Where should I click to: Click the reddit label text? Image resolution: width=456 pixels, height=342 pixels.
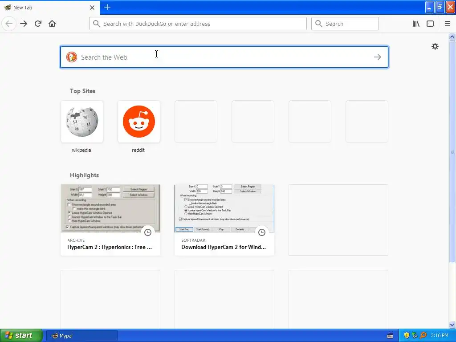point(138,150)
